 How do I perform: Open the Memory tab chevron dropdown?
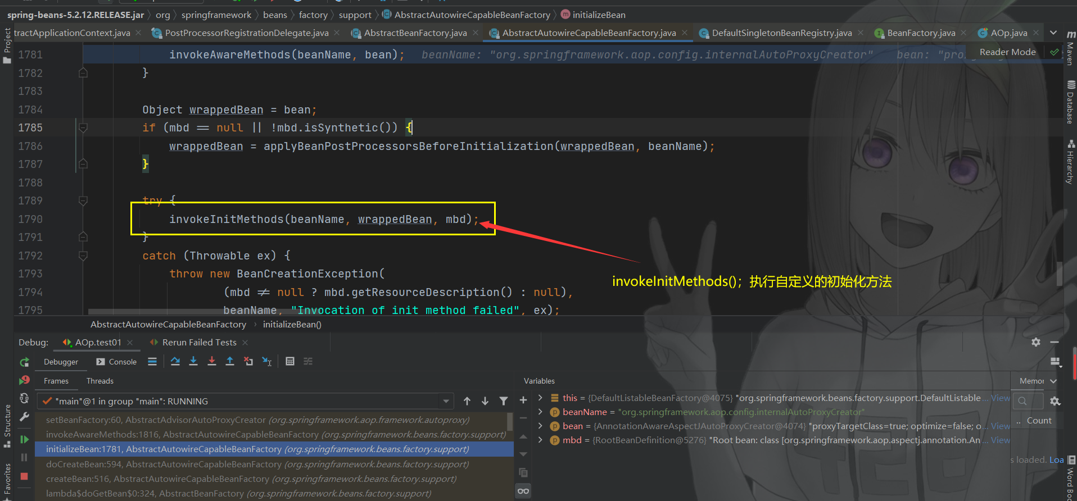click(x=1053, y=381)
